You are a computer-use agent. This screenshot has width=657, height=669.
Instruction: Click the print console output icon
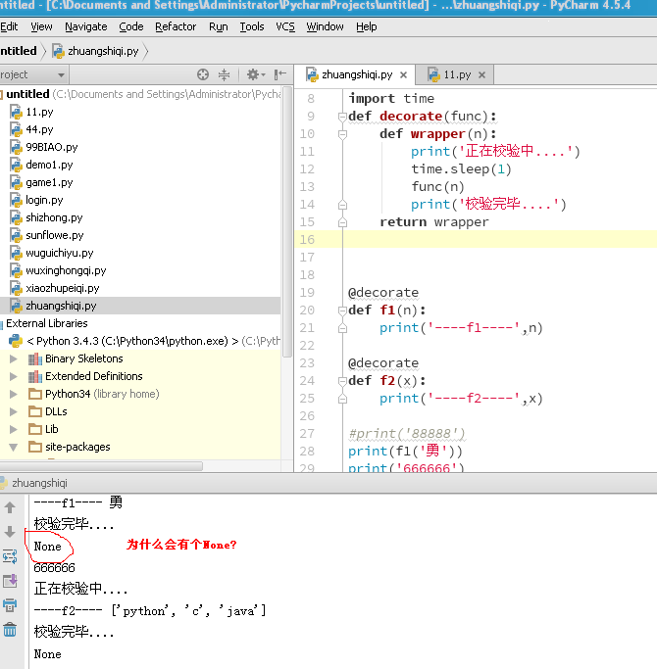coord(10,605)
